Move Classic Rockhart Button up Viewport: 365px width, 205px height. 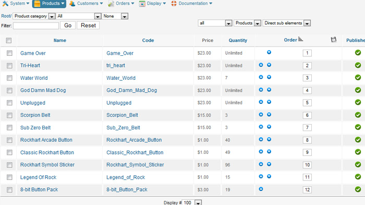click(x=261, y=151)
